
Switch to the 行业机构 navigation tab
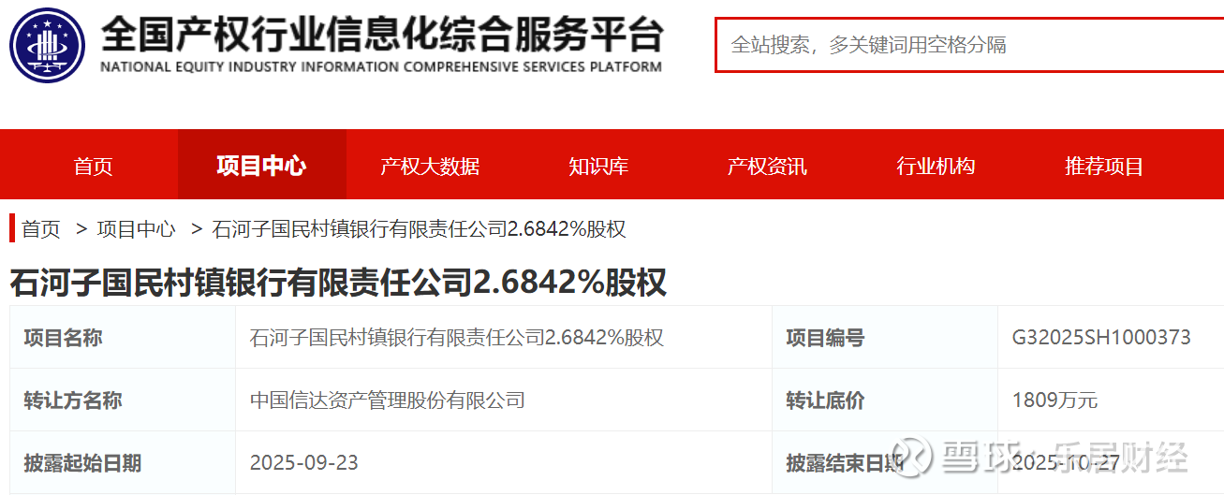pos(936,167)
